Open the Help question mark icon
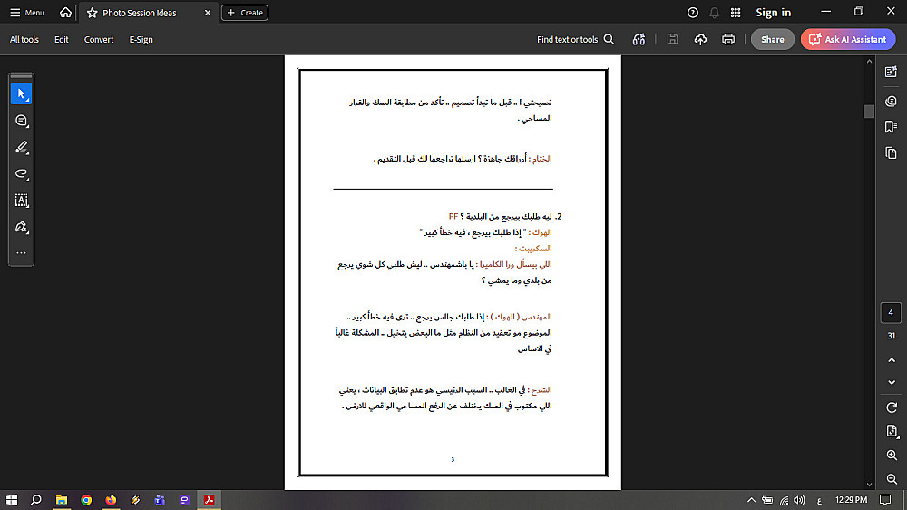Image resolution: width=907 pixels, height=510 pixels. pyautogui.click(x=692, y=13)
